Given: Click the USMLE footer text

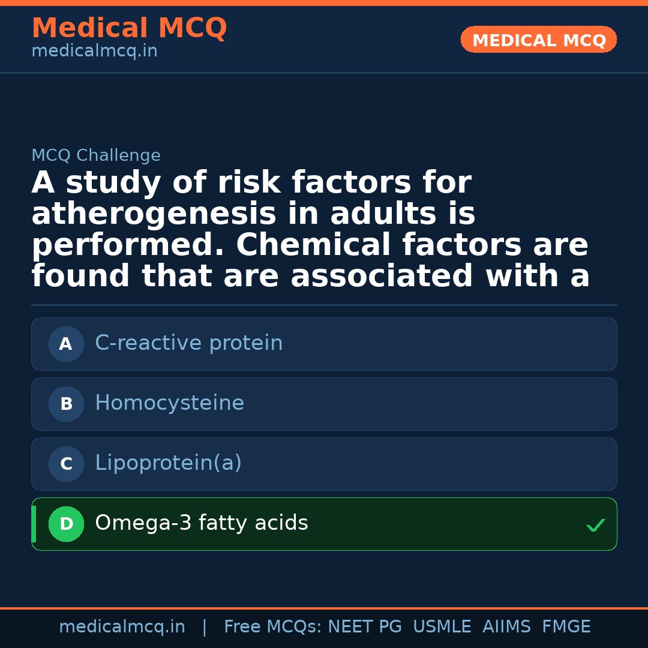Looking at the screenshot, I should tap(442, 627).
